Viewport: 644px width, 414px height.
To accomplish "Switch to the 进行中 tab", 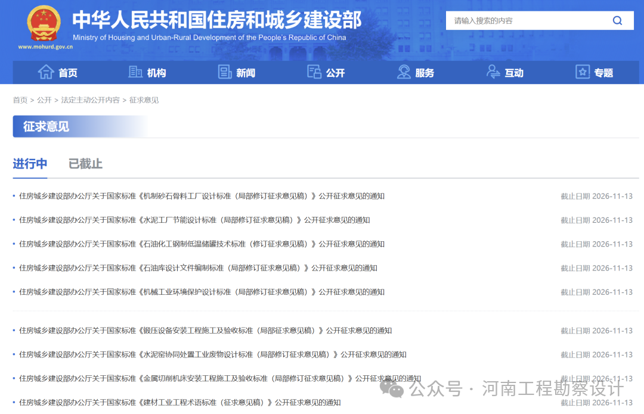I will tap(30, 164).
